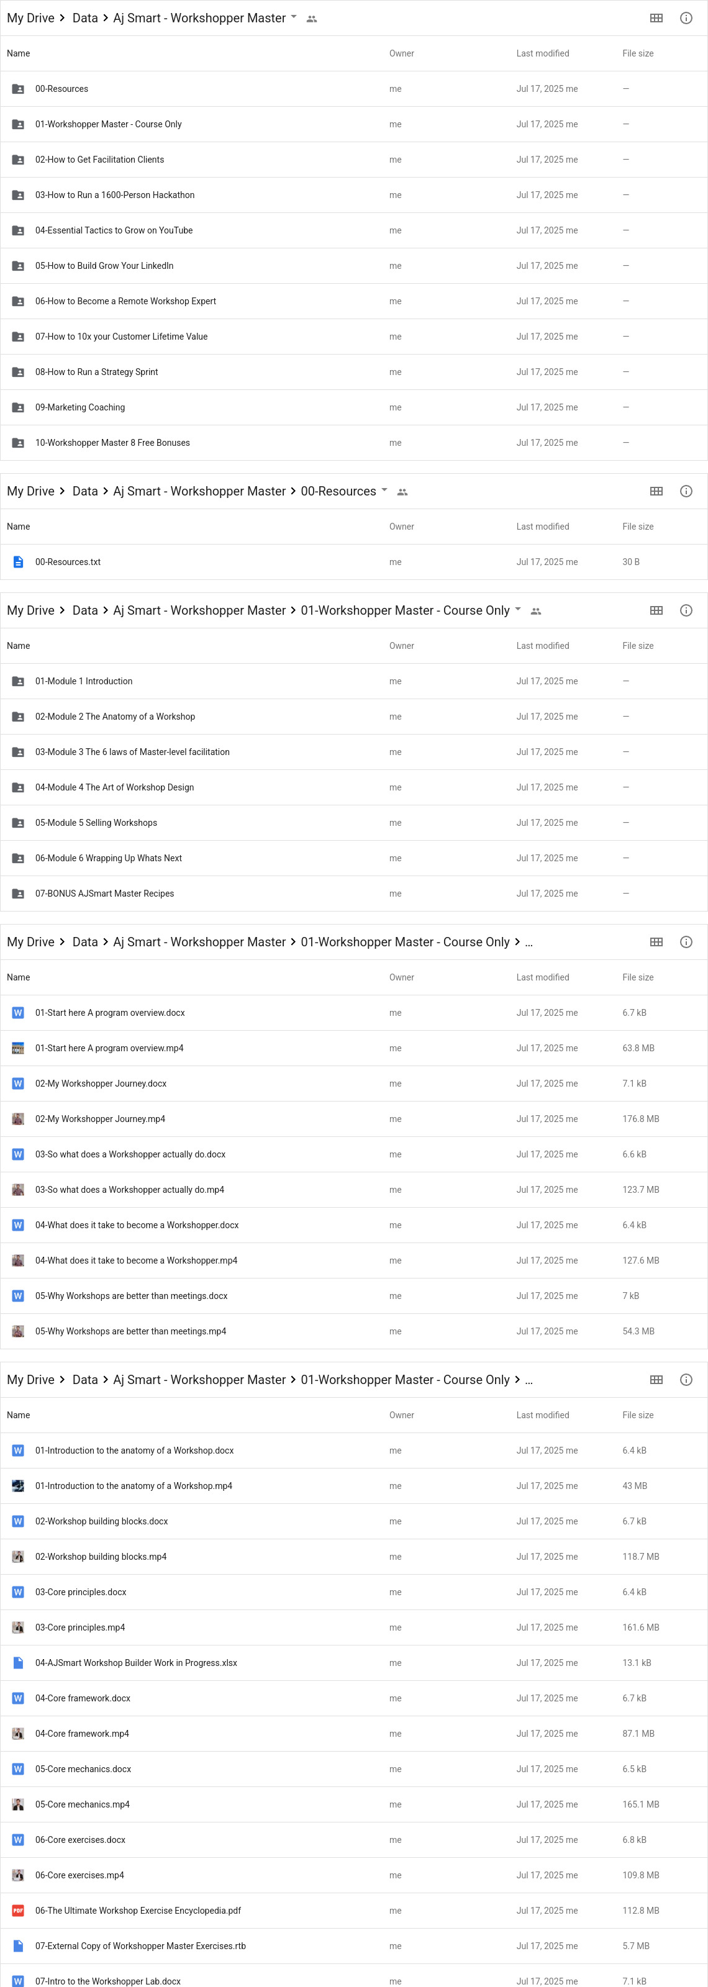Click folder icon of 01-Module 1 Introduction
Viewport: 708px width, 1987px height.
[18, 681]
